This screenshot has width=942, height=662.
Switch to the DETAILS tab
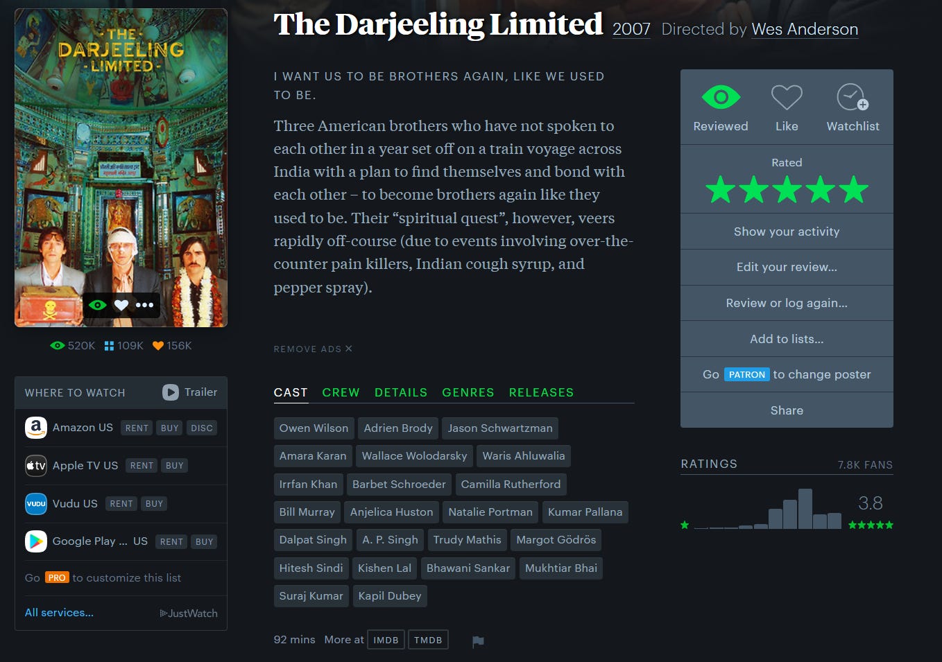401,392
